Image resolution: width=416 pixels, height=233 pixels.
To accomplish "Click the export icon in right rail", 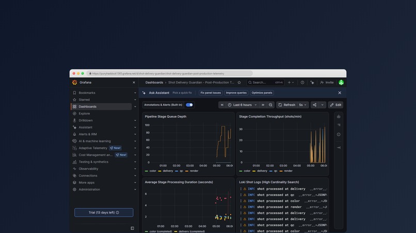I will [339, 116].
